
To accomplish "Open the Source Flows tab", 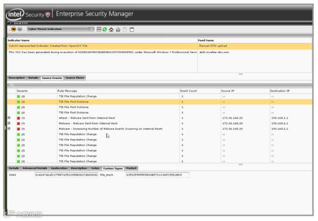I will [75, 78].
